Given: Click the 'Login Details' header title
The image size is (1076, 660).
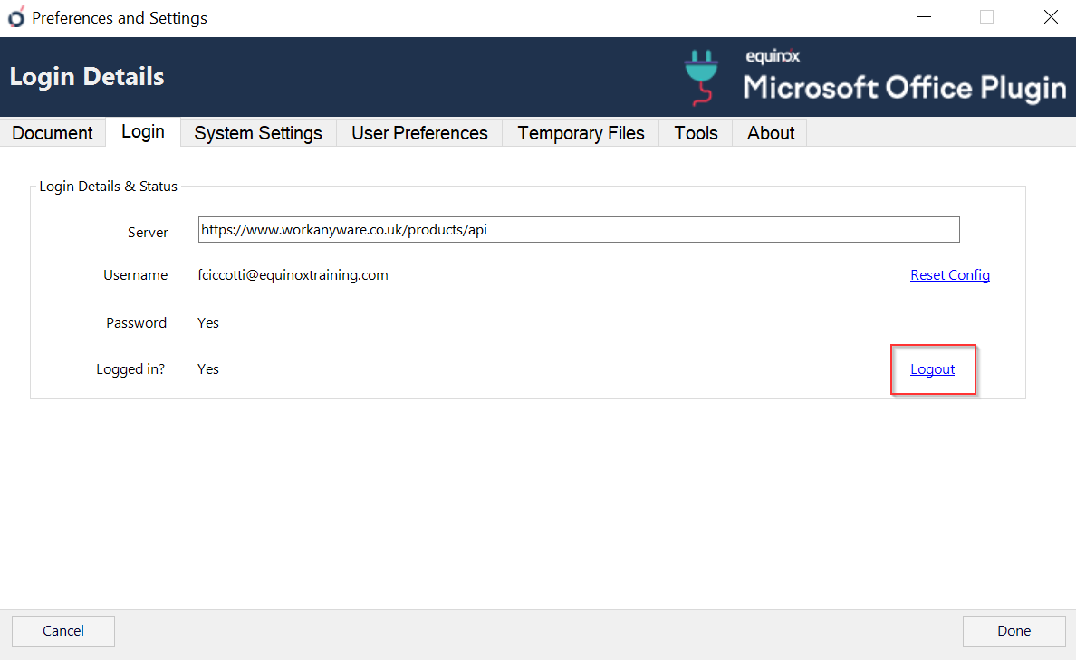Looking at the screenshot, I should coord(87,77).
